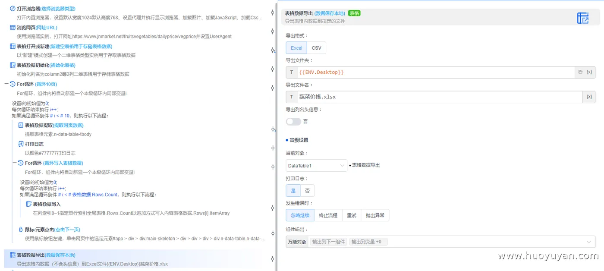Click the loop icon of For循环 (循环10页)
Viewport: 604px width, 271px height.
[13, 84]
